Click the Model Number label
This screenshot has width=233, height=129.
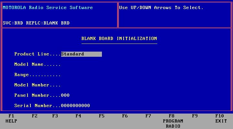(32, 85)
